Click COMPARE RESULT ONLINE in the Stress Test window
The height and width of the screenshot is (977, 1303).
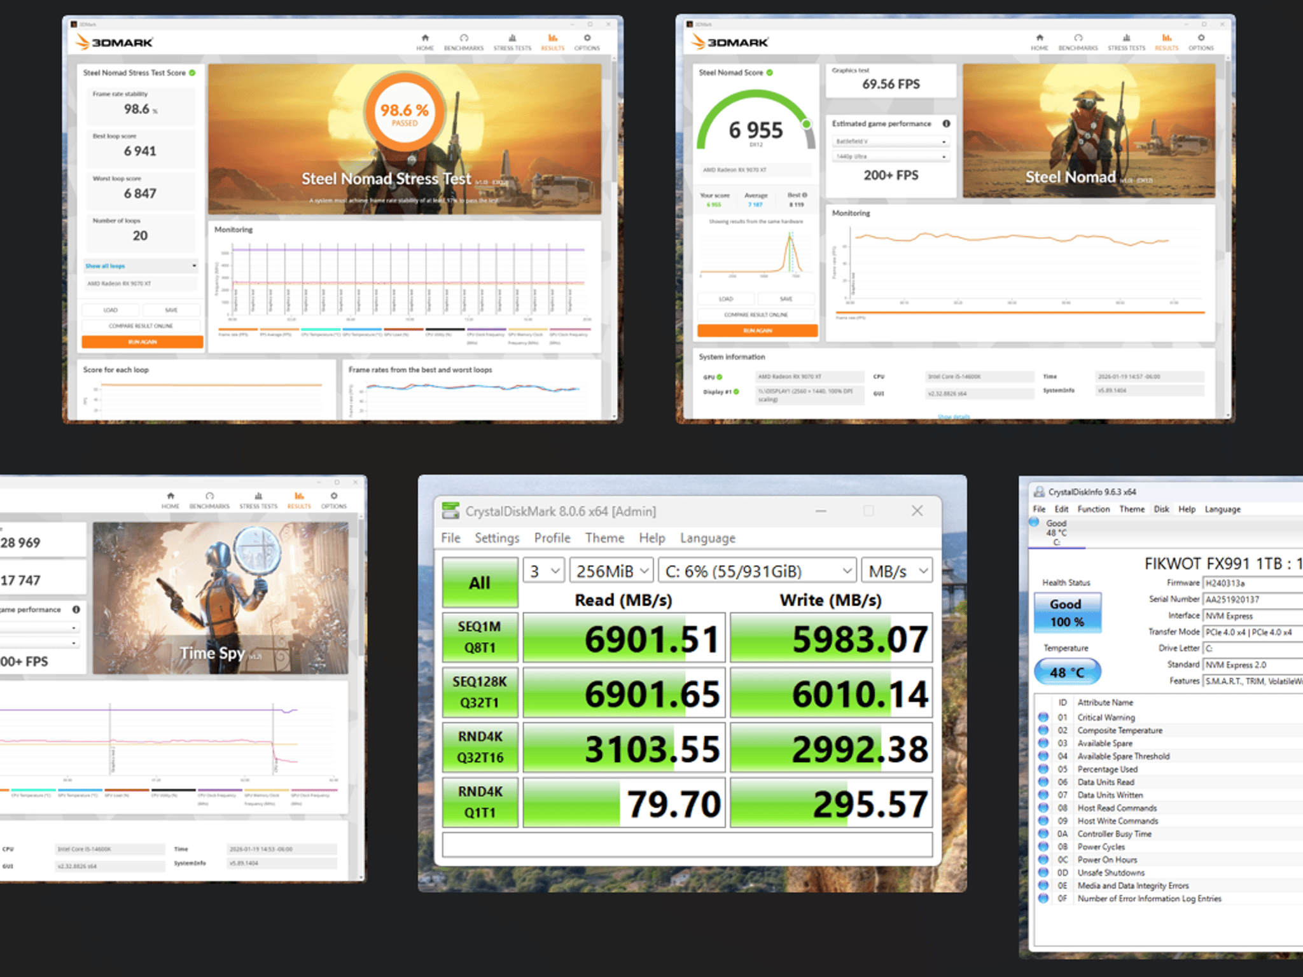(141, 326)
